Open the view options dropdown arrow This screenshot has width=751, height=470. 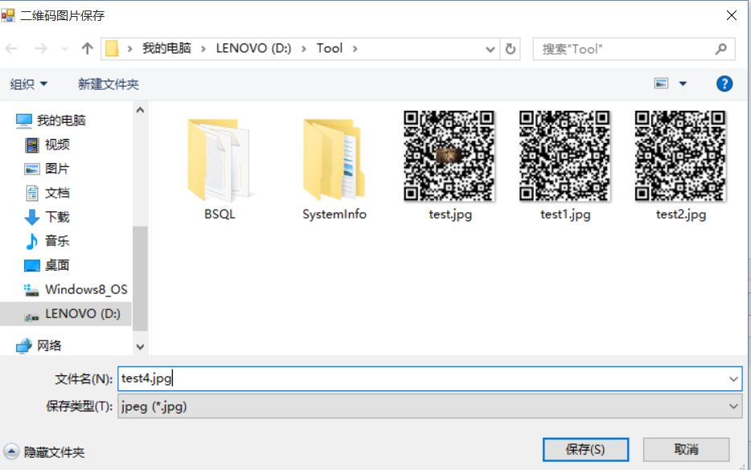683,84
